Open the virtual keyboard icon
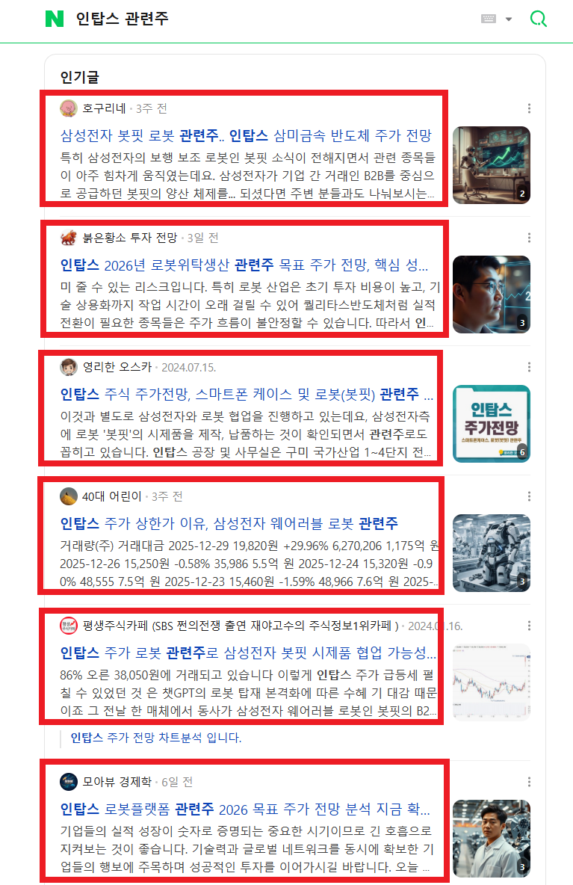 click(x=489, y=19)
